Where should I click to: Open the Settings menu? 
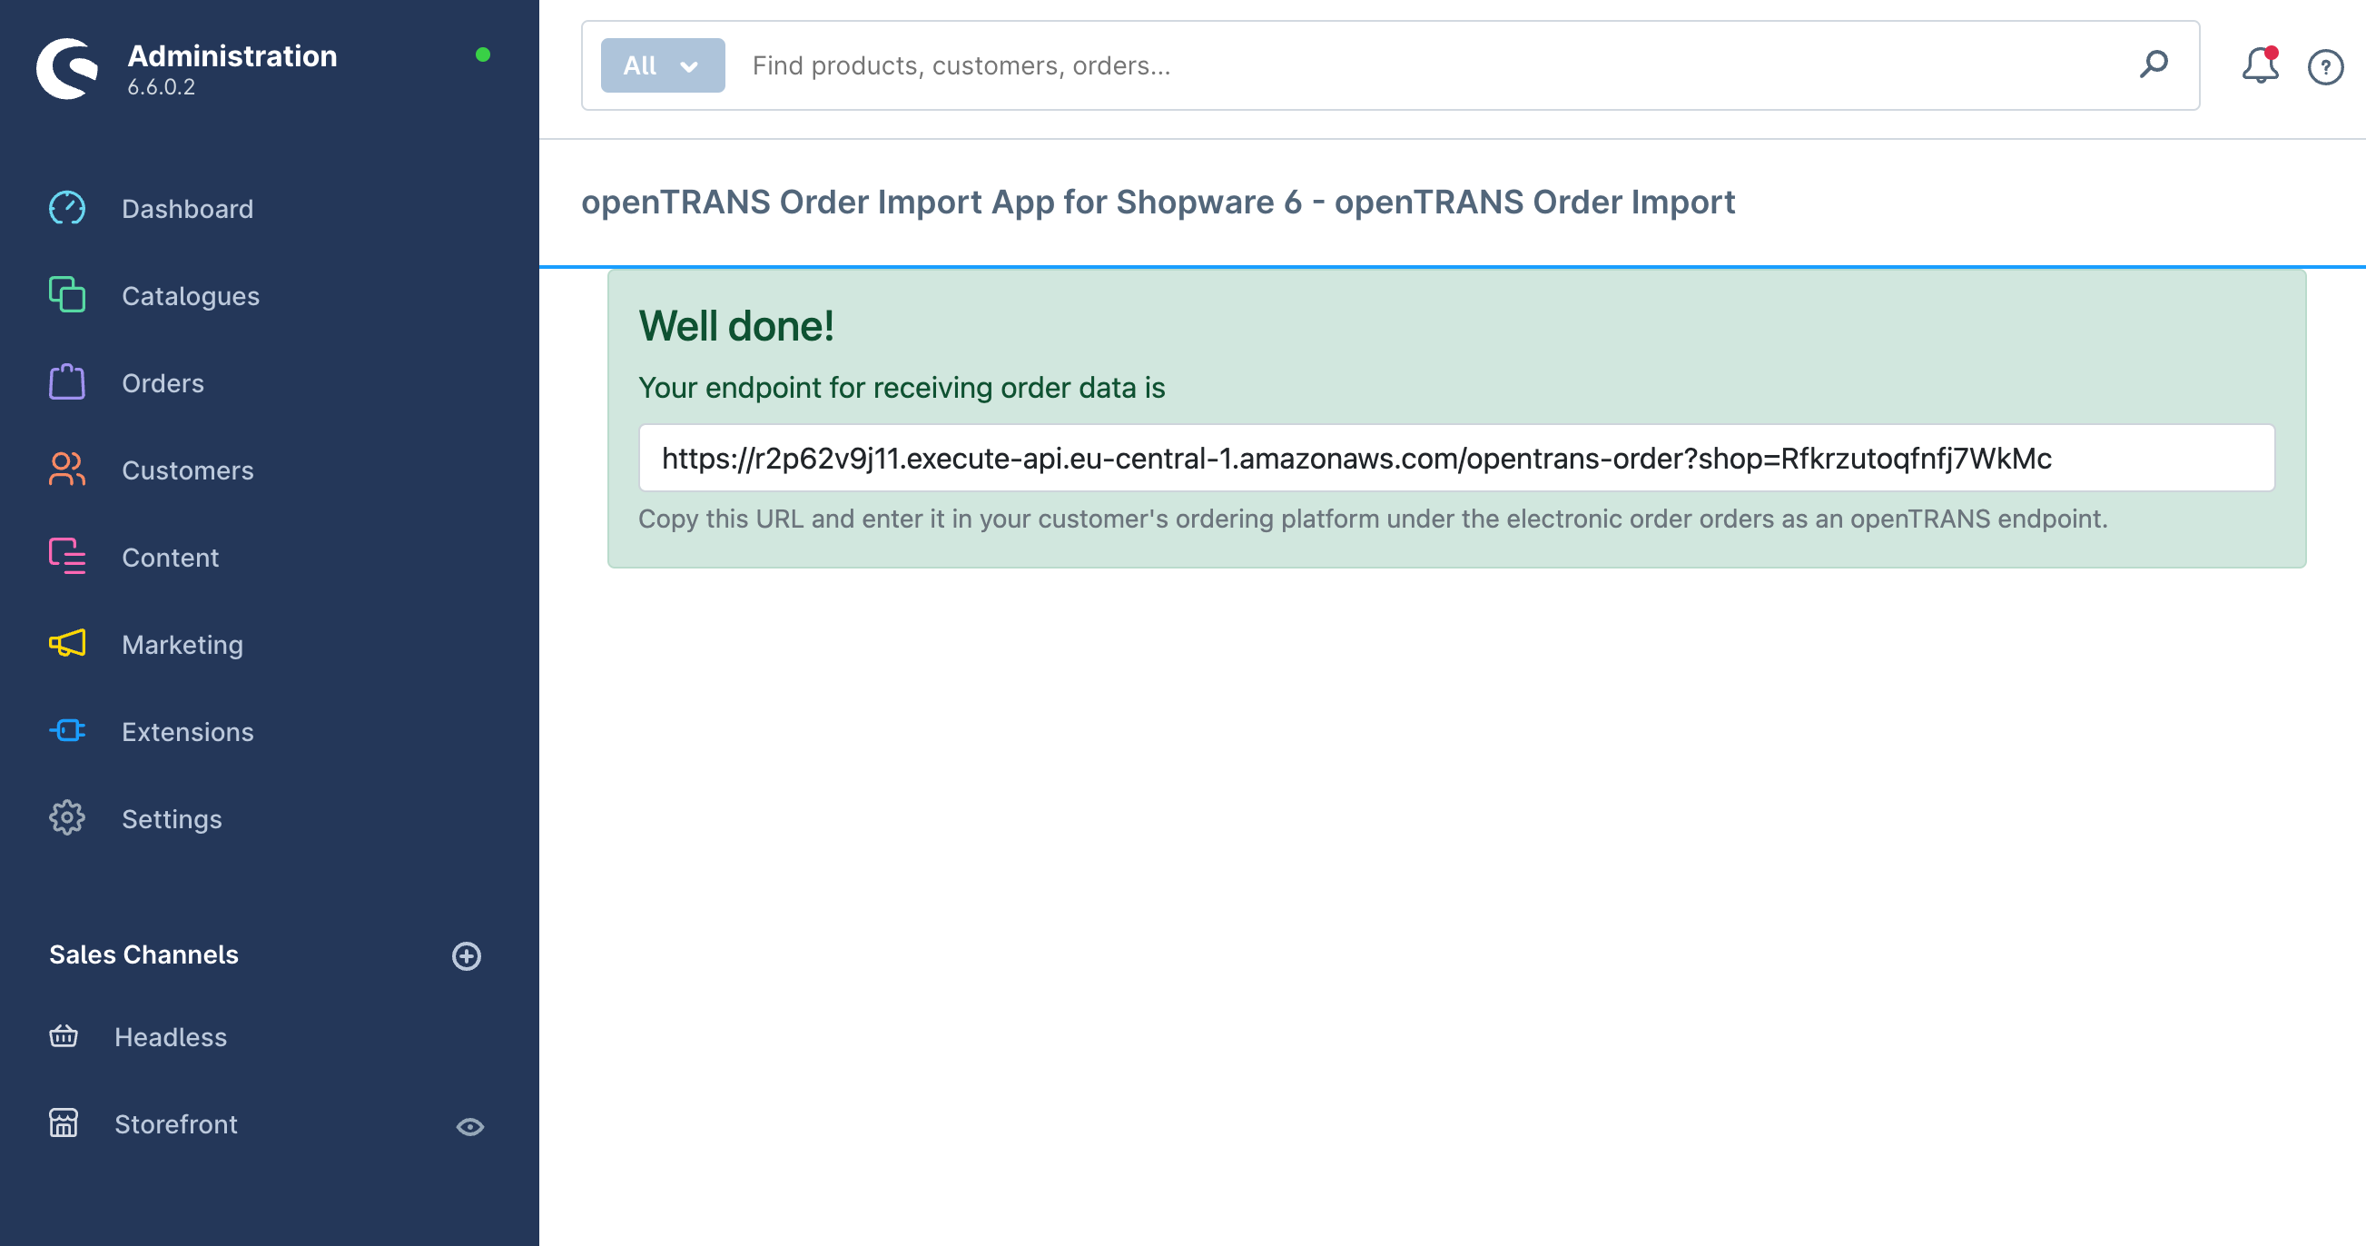(172, 820)
